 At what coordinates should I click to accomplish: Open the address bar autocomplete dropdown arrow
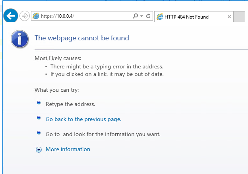(141, 16)
